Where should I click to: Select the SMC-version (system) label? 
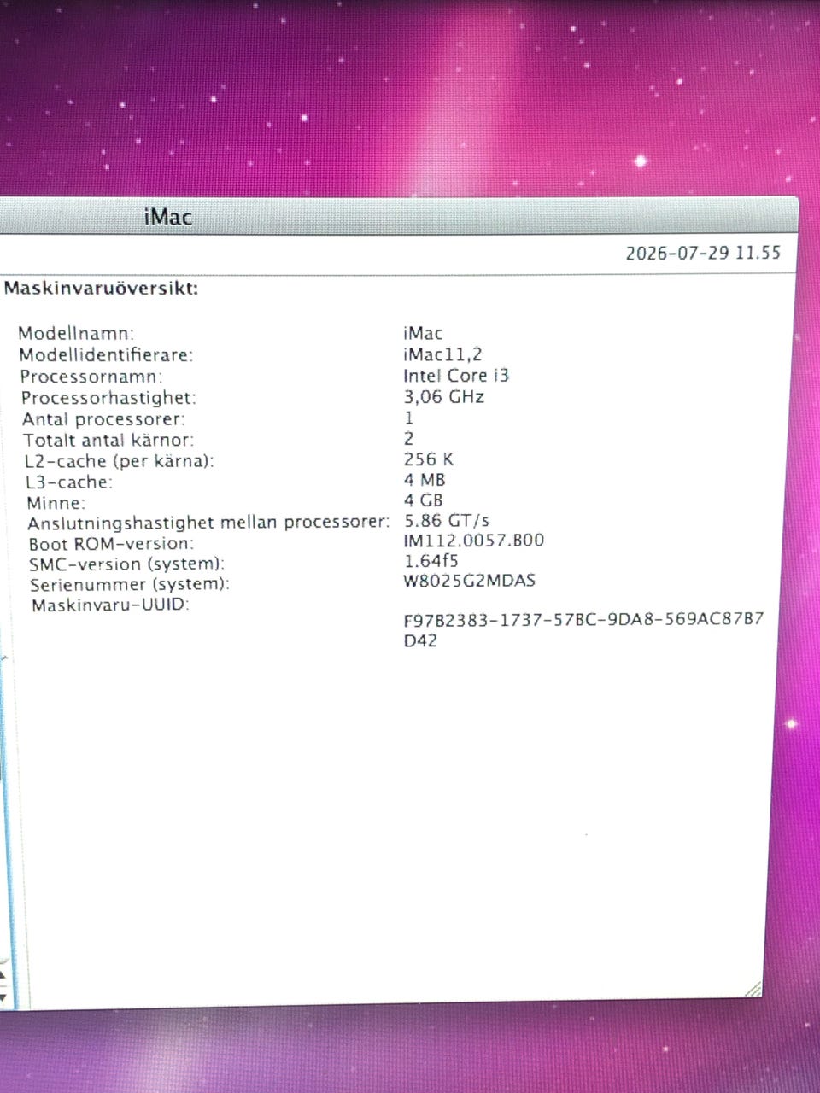coord(126,564)
